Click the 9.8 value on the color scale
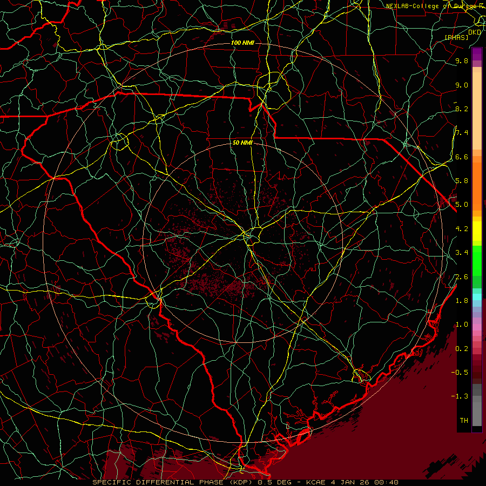 462,60
